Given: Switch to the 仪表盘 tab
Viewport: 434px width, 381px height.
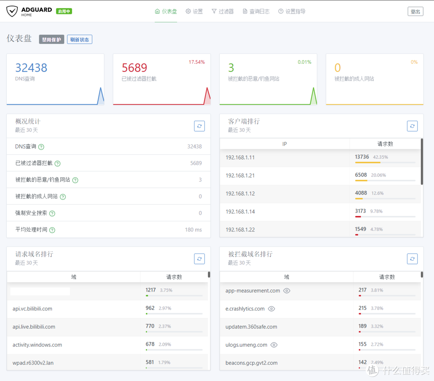Looking at the screenshot, I should point(166,11).
